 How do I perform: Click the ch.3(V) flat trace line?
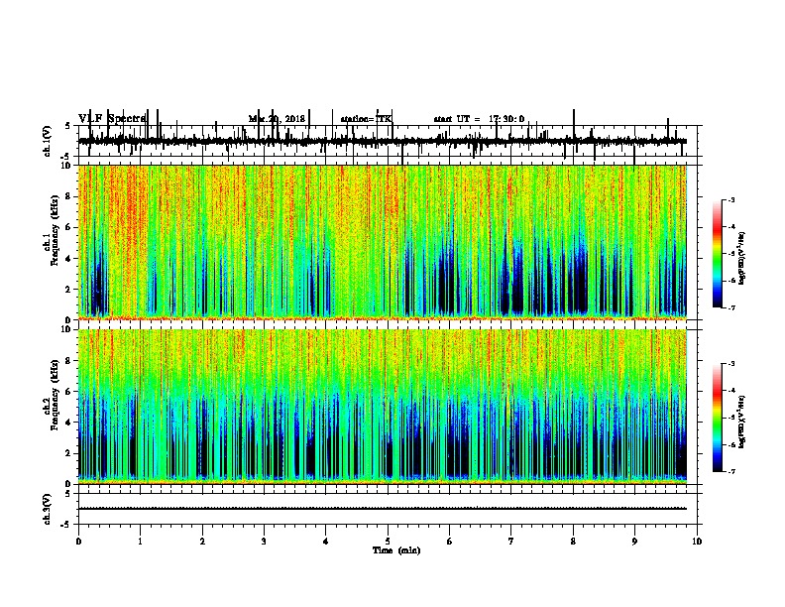point(383,509)
